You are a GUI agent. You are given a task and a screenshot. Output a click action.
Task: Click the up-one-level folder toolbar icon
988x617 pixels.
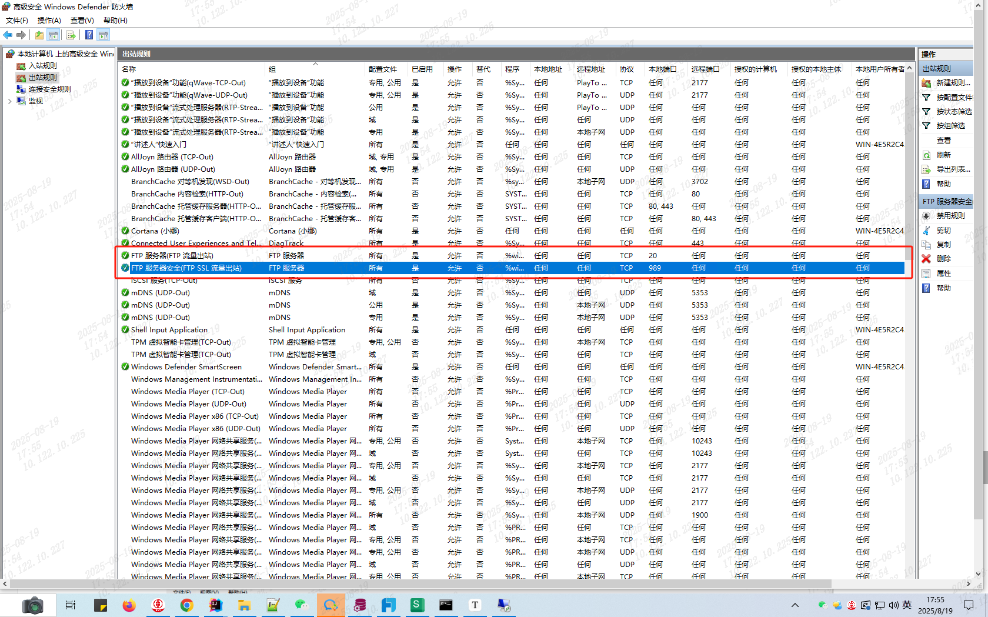[39, 35]
